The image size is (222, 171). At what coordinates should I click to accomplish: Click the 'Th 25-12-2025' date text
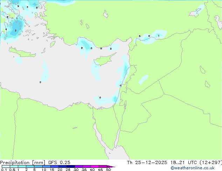tap(147, 163)
